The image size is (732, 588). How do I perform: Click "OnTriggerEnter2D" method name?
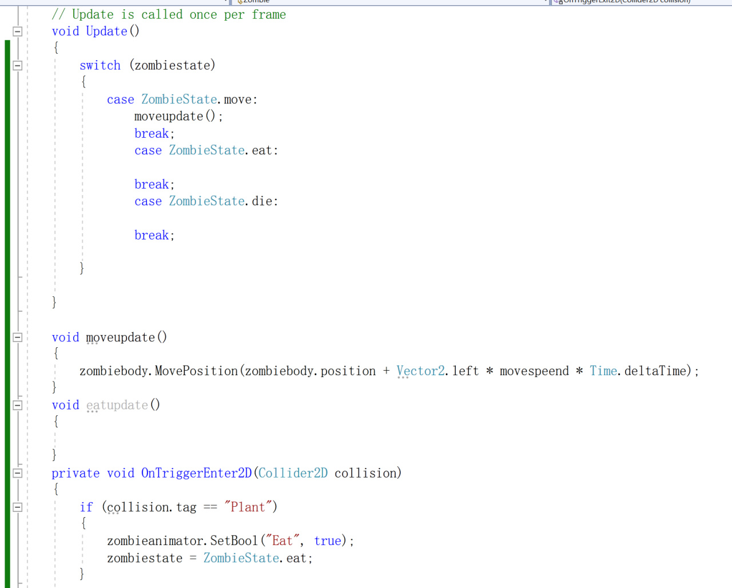point(196,473)
